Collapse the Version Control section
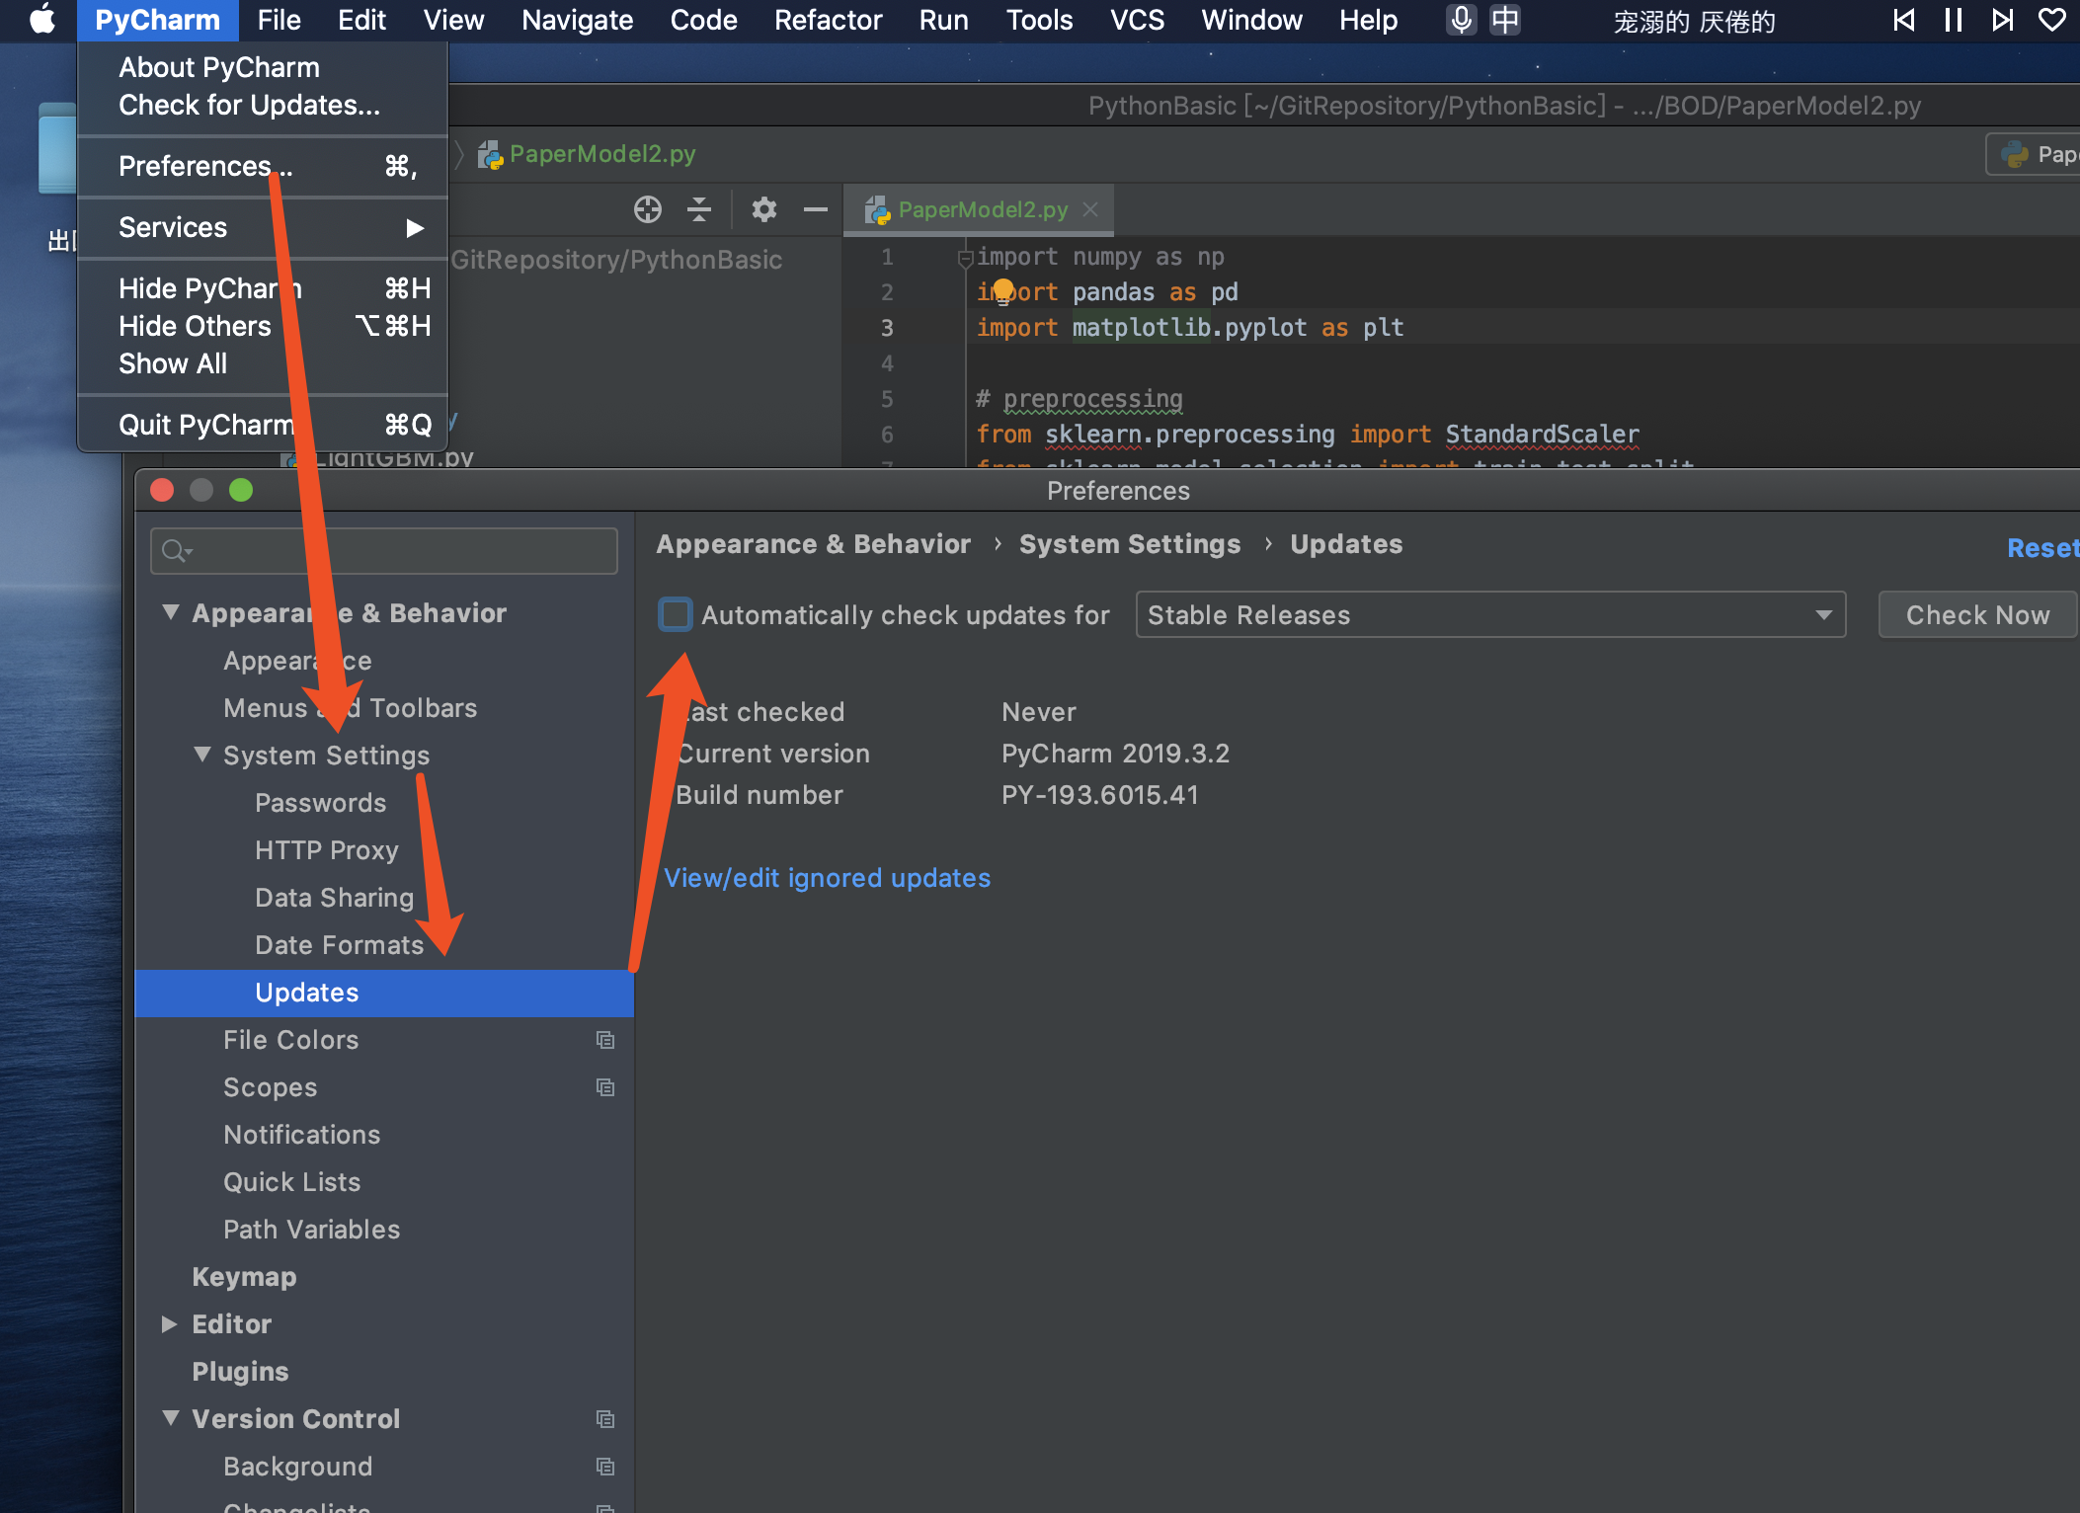Image resolution: width=2080 pixels, height=1513 pixels. [x=170, y=1419]
